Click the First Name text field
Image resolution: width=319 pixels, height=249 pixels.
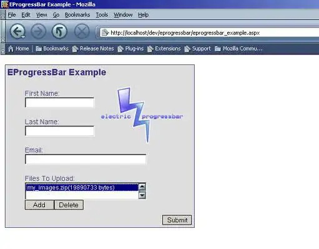tap(60, 103)
